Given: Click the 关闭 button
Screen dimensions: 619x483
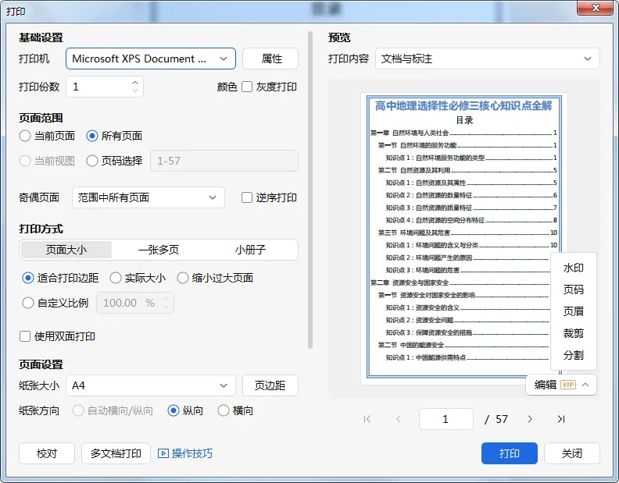Looking at the screenshot, I should [x=572, y=453].
